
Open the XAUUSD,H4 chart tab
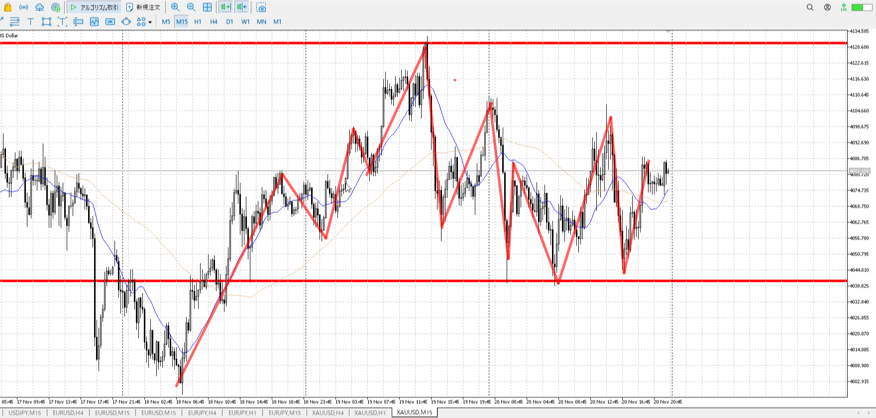(328, 413)
